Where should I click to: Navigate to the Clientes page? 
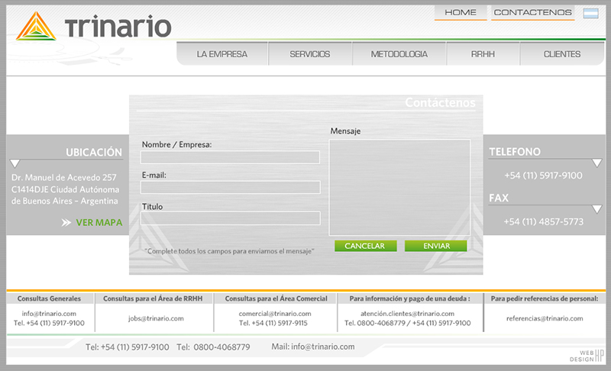561,54
